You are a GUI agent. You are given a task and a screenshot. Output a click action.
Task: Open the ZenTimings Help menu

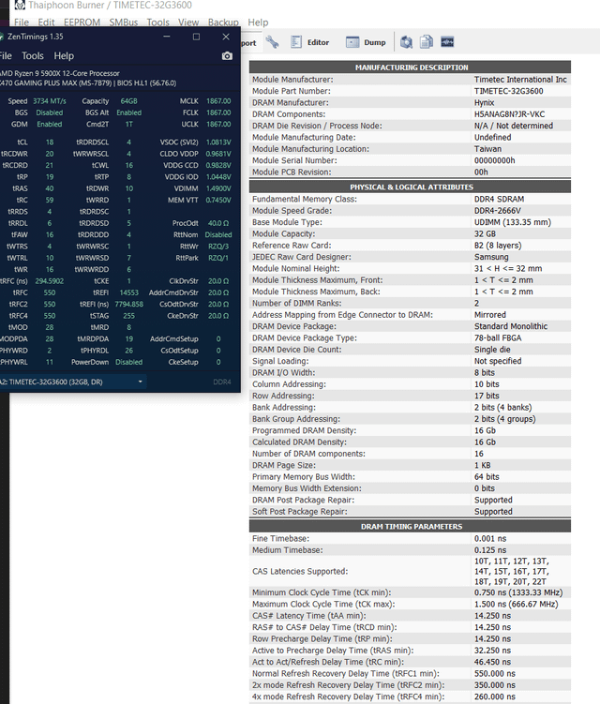64,56
